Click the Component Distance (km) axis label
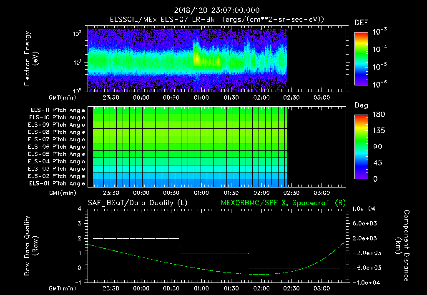This screenshot has height=295, width=427. click(402, 246)
